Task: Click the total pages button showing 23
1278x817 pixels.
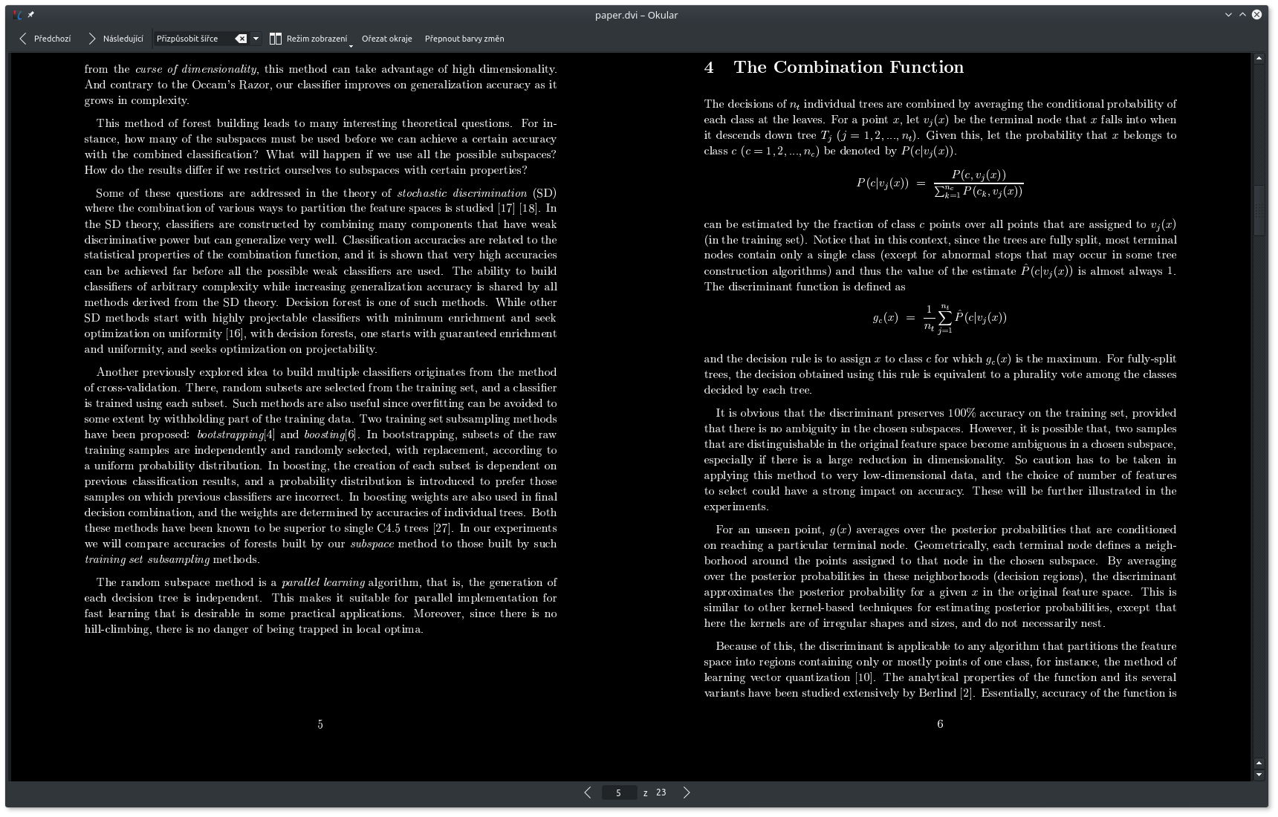Action: [x=661, y=792]
